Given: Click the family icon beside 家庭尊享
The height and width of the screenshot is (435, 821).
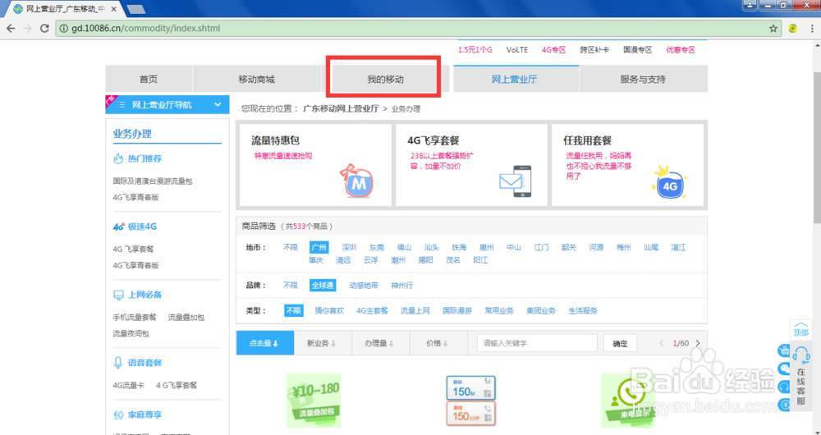Looking at the screenshot, I should click(x=118, y=414).
